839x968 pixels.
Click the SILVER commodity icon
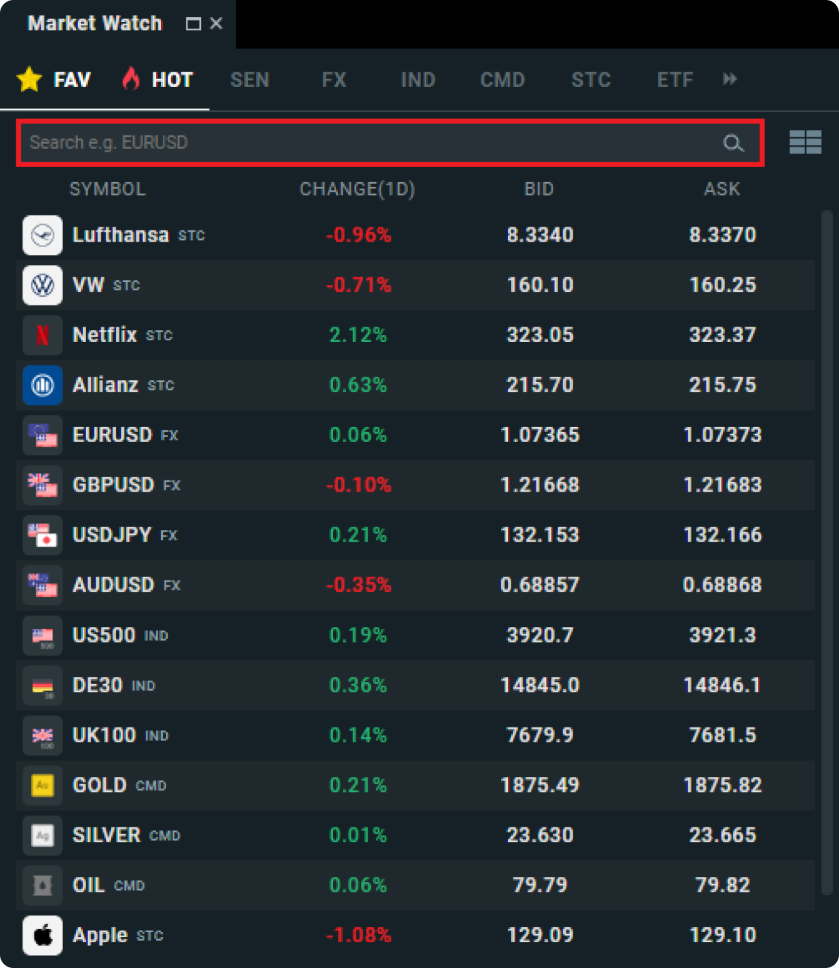coord(43,836)
